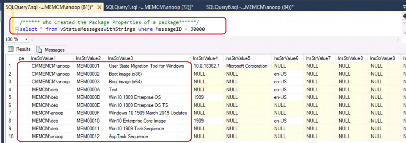Image resolution: width=406 pixels, height=143 pixels.
Task: Click the editor split-window icon
Action: click(404, 16)
